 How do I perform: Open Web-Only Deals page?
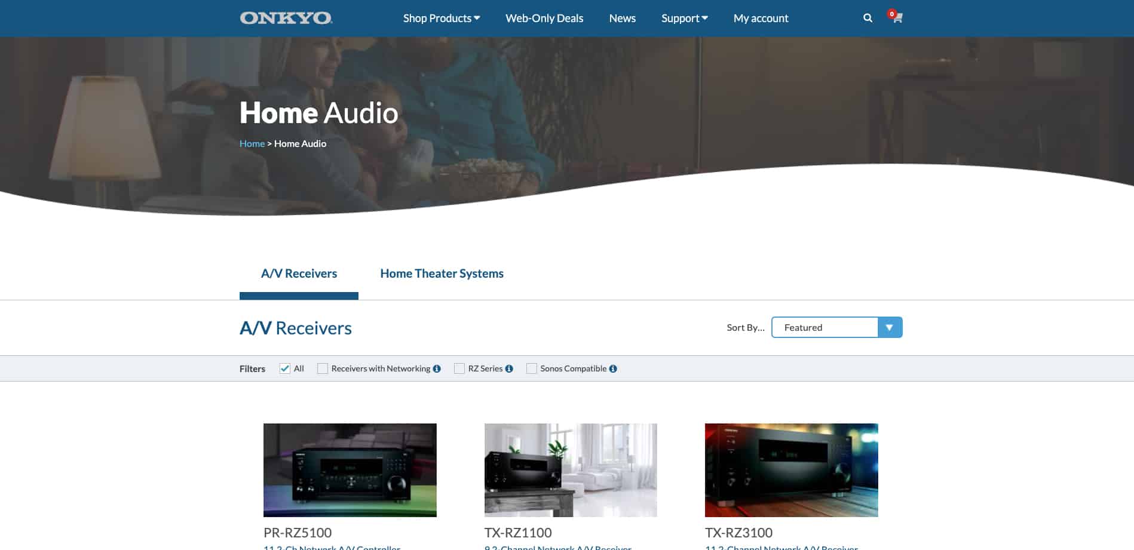coord(544,18)
